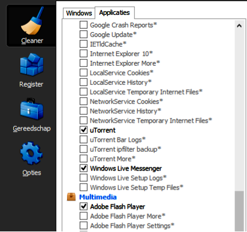
Task: Uncheck Windows Live Messenger checkbox
Action: [x=83, y=168]
